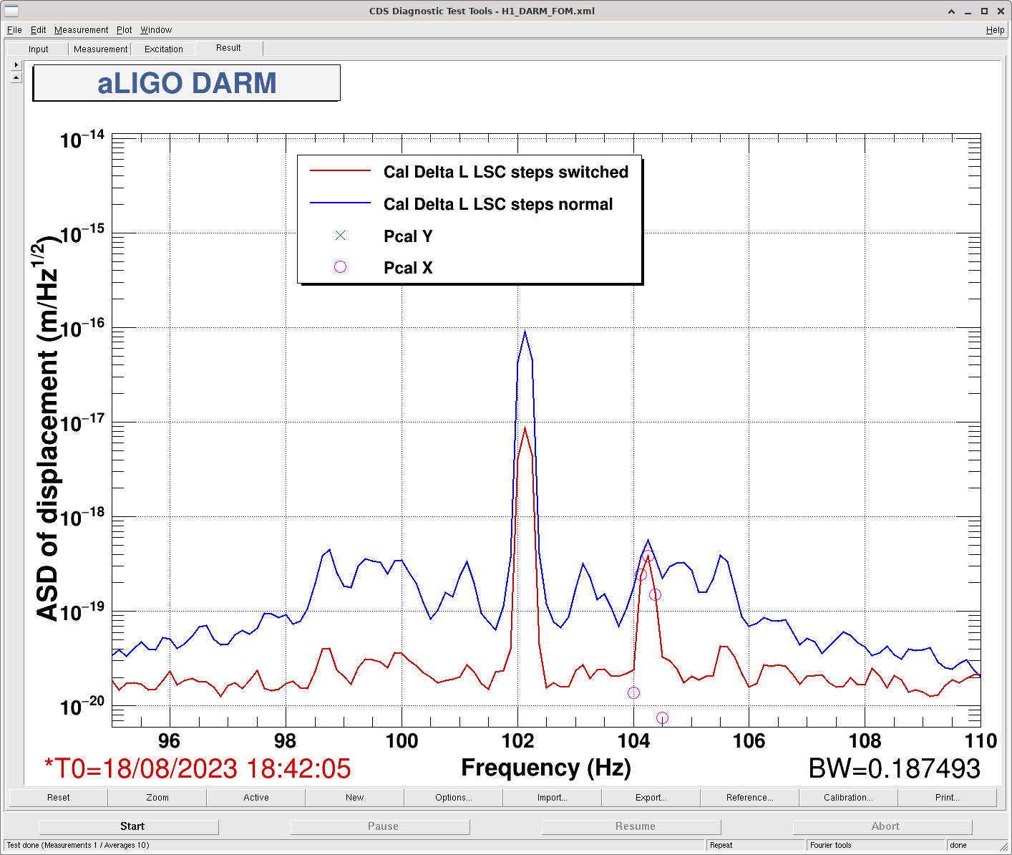This screenshot has height=855, width=1012.
Task: Click the 'Pcal X' legend label
Action: coord(408,268)
